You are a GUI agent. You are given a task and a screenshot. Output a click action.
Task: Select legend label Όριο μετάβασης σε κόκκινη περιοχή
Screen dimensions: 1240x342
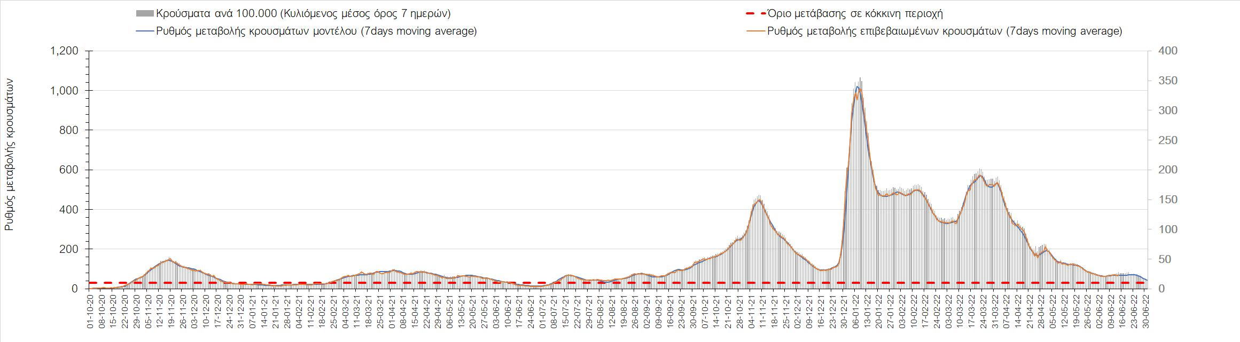pos(855,14)
